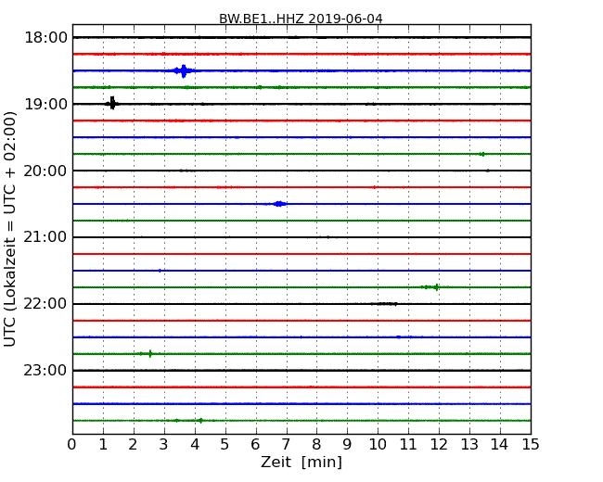Click the x-axis tick label 12
Image resolution: width=603 pixels, height=482 pixels.
coord(439,445)
